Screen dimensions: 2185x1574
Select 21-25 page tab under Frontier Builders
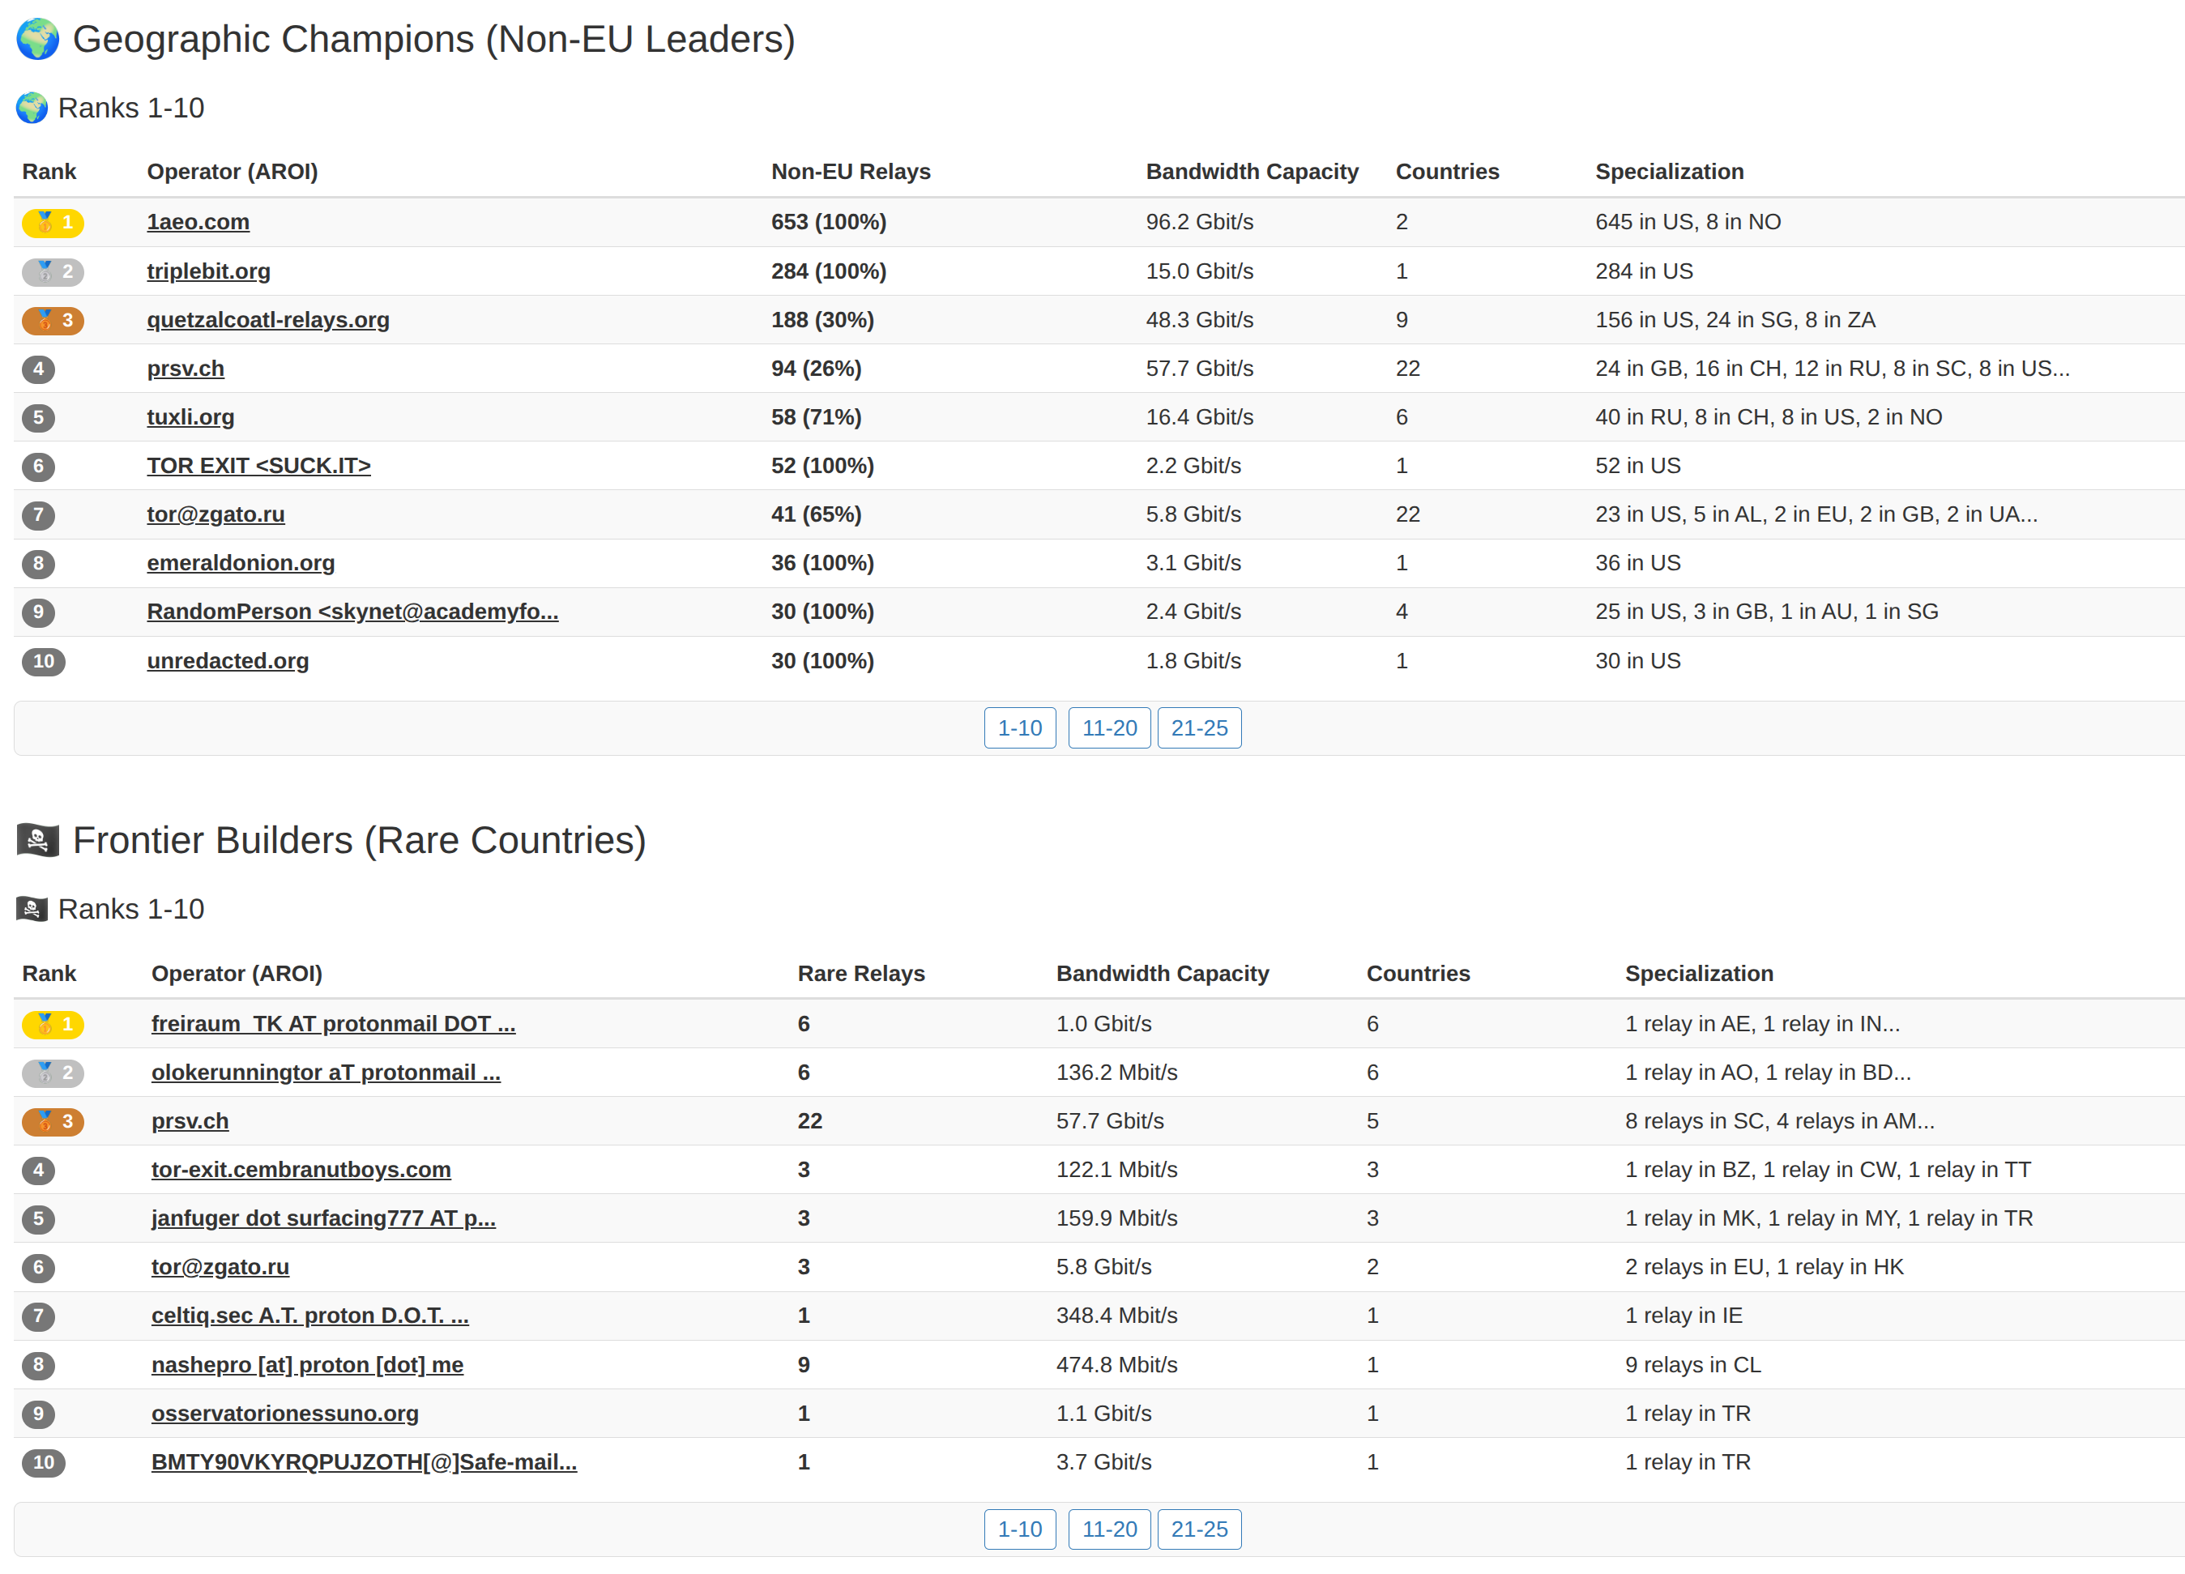(x=1199, y=1529)
